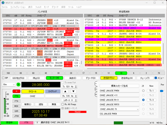Select next radio for CQ JA4JOE PM54
This screenshot has height=125, width=167.
point(143,114)
